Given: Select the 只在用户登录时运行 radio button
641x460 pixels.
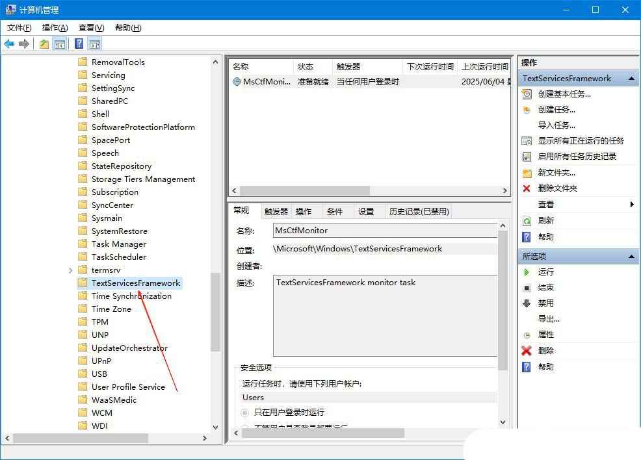Looking at the screenshot, I should (244, 411).
